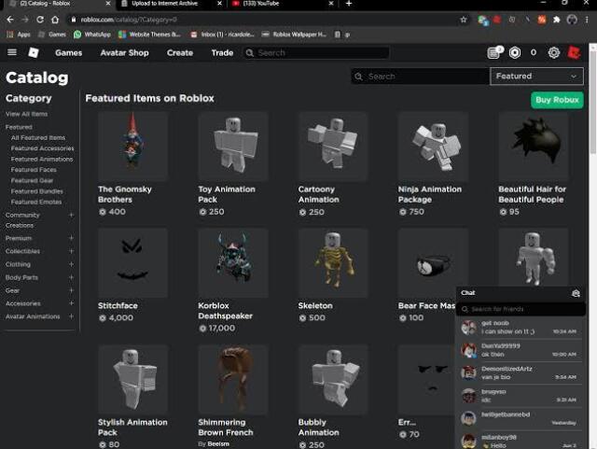This screenshot has width=597, height=449.
Task: Go to browser home page
Action: pos(55,20)
